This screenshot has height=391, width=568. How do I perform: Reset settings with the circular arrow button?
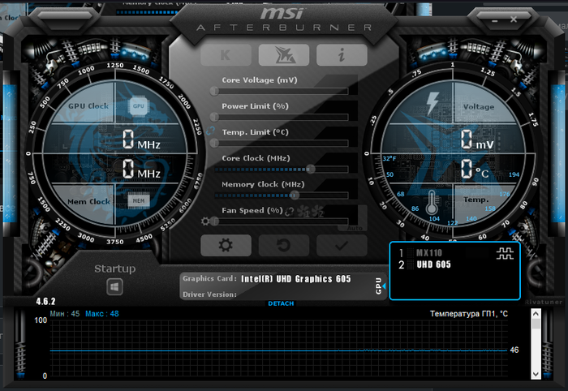point(283,245)
